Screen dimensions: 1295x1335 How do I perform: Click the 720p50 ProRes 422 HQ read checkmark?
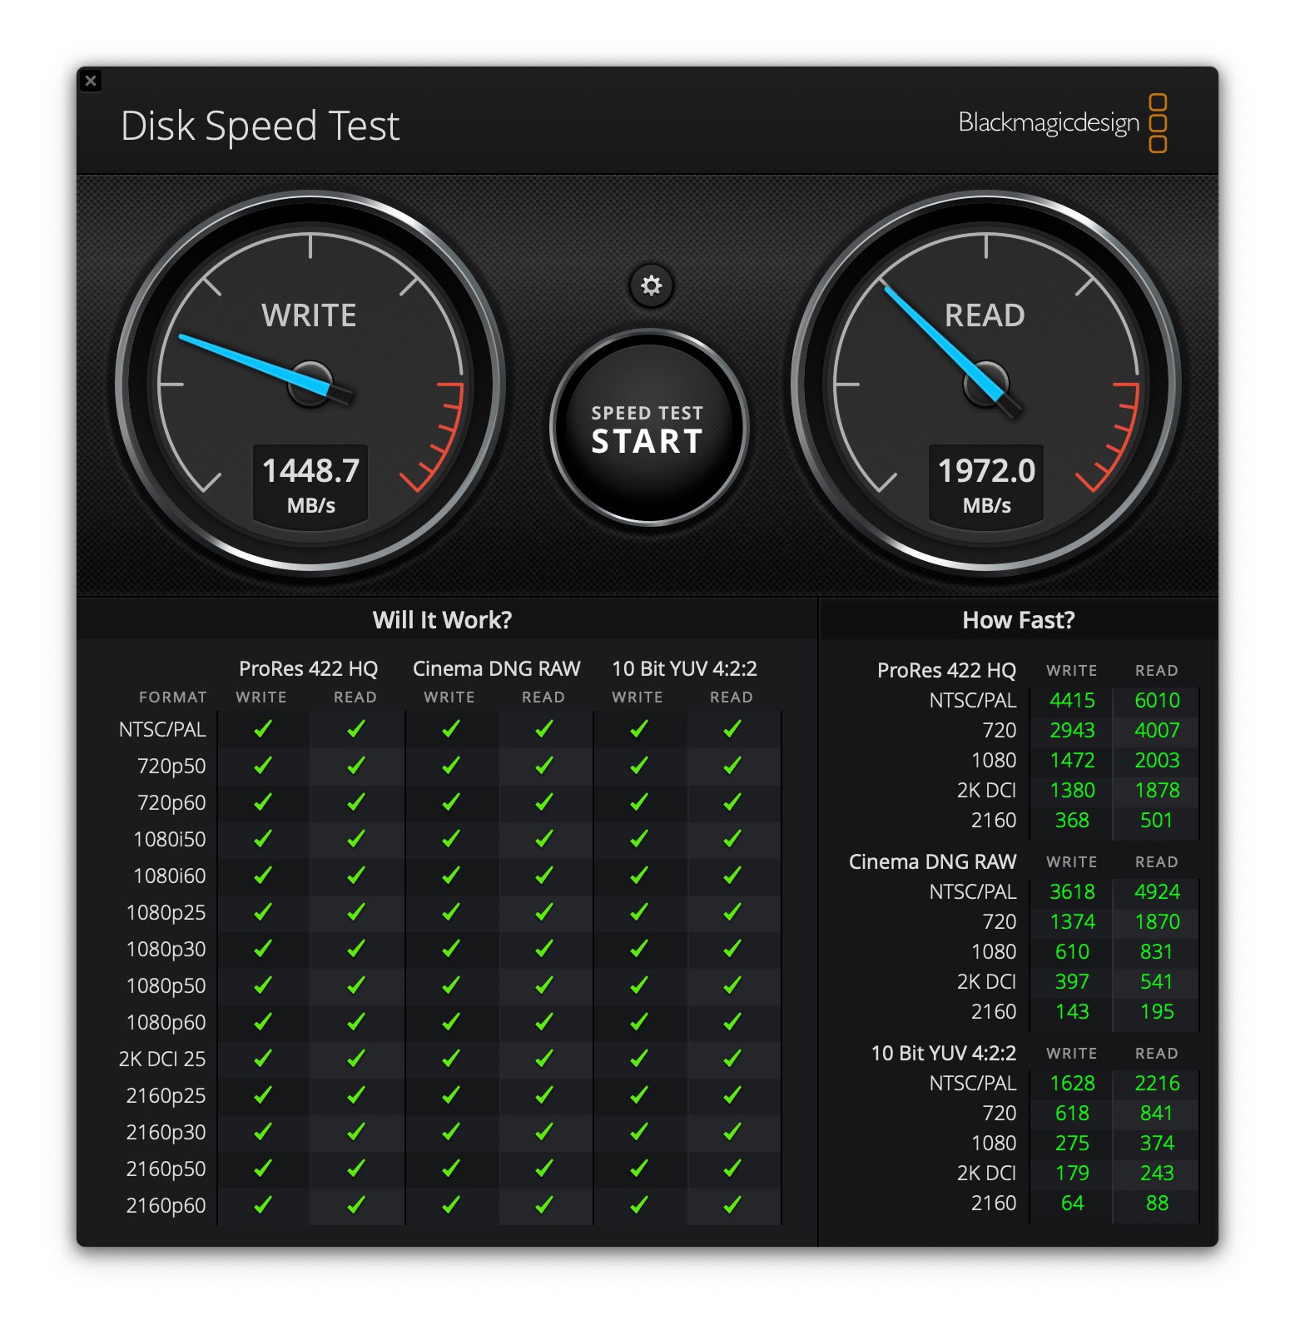(356, 765)
